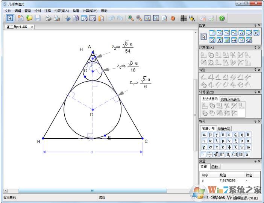Insert the theta θ symbol
The height and width of the screenshot is (203, 264).
(248, 135)
